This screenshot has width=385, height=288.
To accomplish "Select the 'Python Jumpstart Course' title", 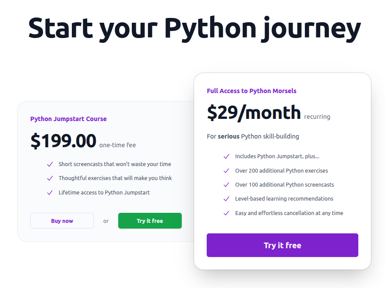I will coord(68,119).
